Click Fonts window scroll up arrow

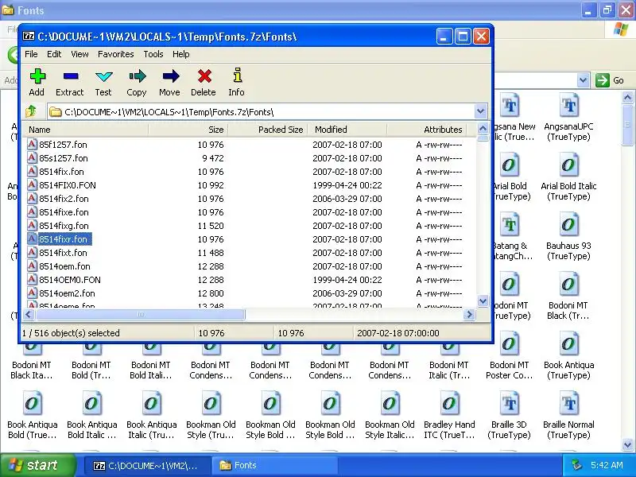click(x=627, y=97)
